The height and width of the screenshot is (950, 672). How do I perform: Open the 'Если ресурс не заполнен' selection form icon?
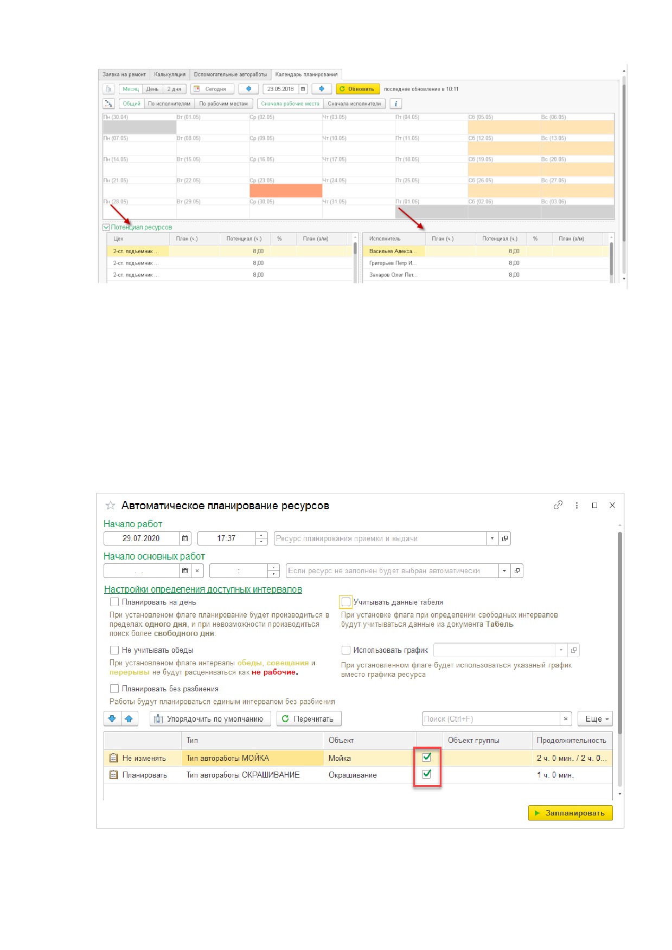coord(517,571)
